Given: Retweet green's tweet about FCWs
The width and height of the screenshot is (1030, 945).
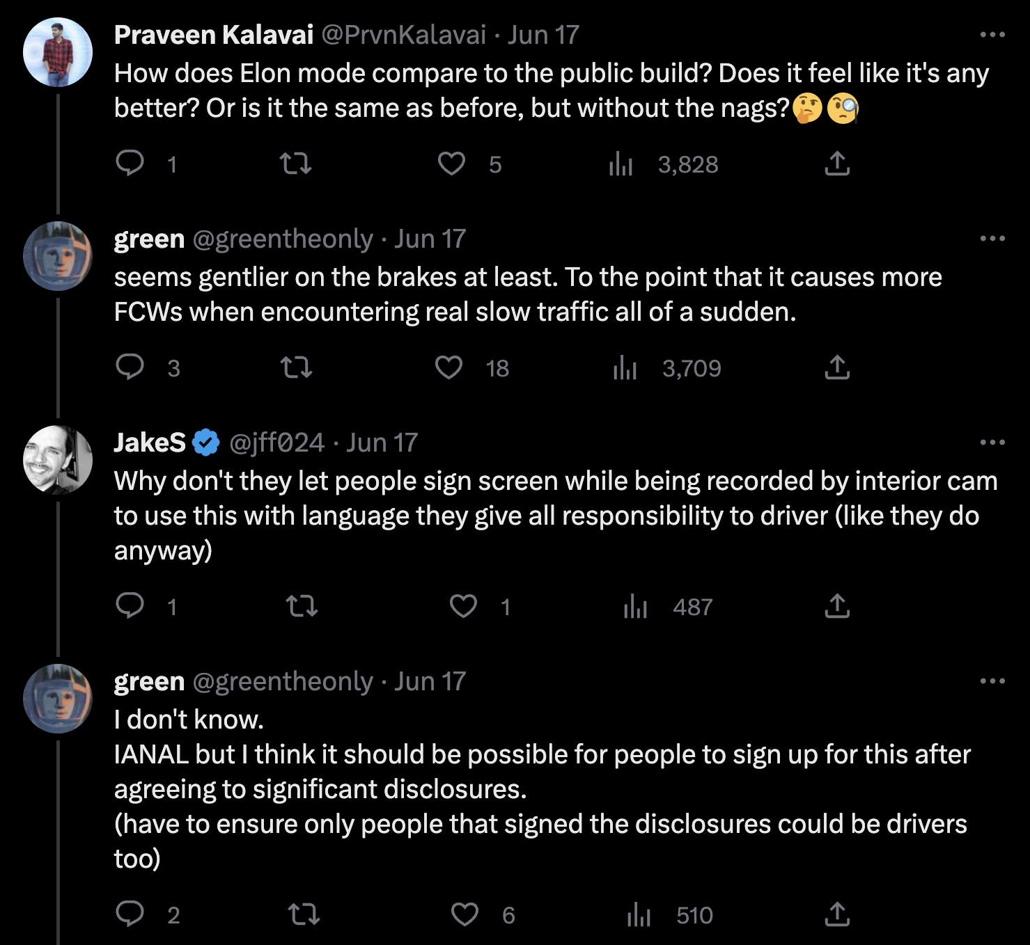Looking at the screenshot, I should (x=296, y=367).
